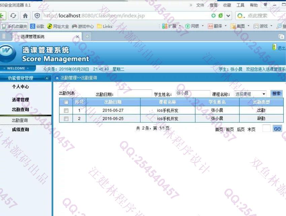286x216 pixels.
Task: Go to 首页 first page link
Action: point(219,130)
